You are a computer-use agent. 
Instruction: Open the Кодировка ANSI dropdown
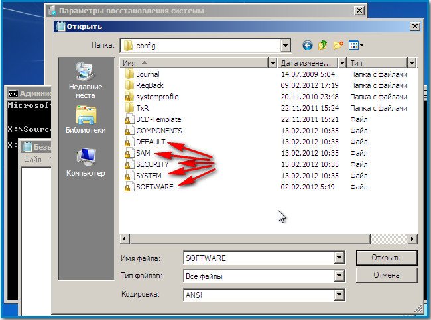pos(339,295)
